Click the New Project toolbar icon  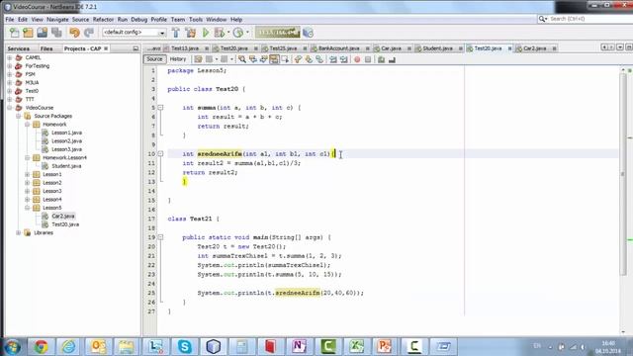28,33
